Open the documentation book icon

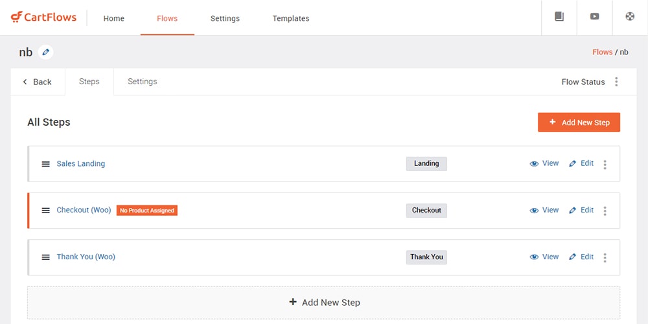[x=559, y=17]
